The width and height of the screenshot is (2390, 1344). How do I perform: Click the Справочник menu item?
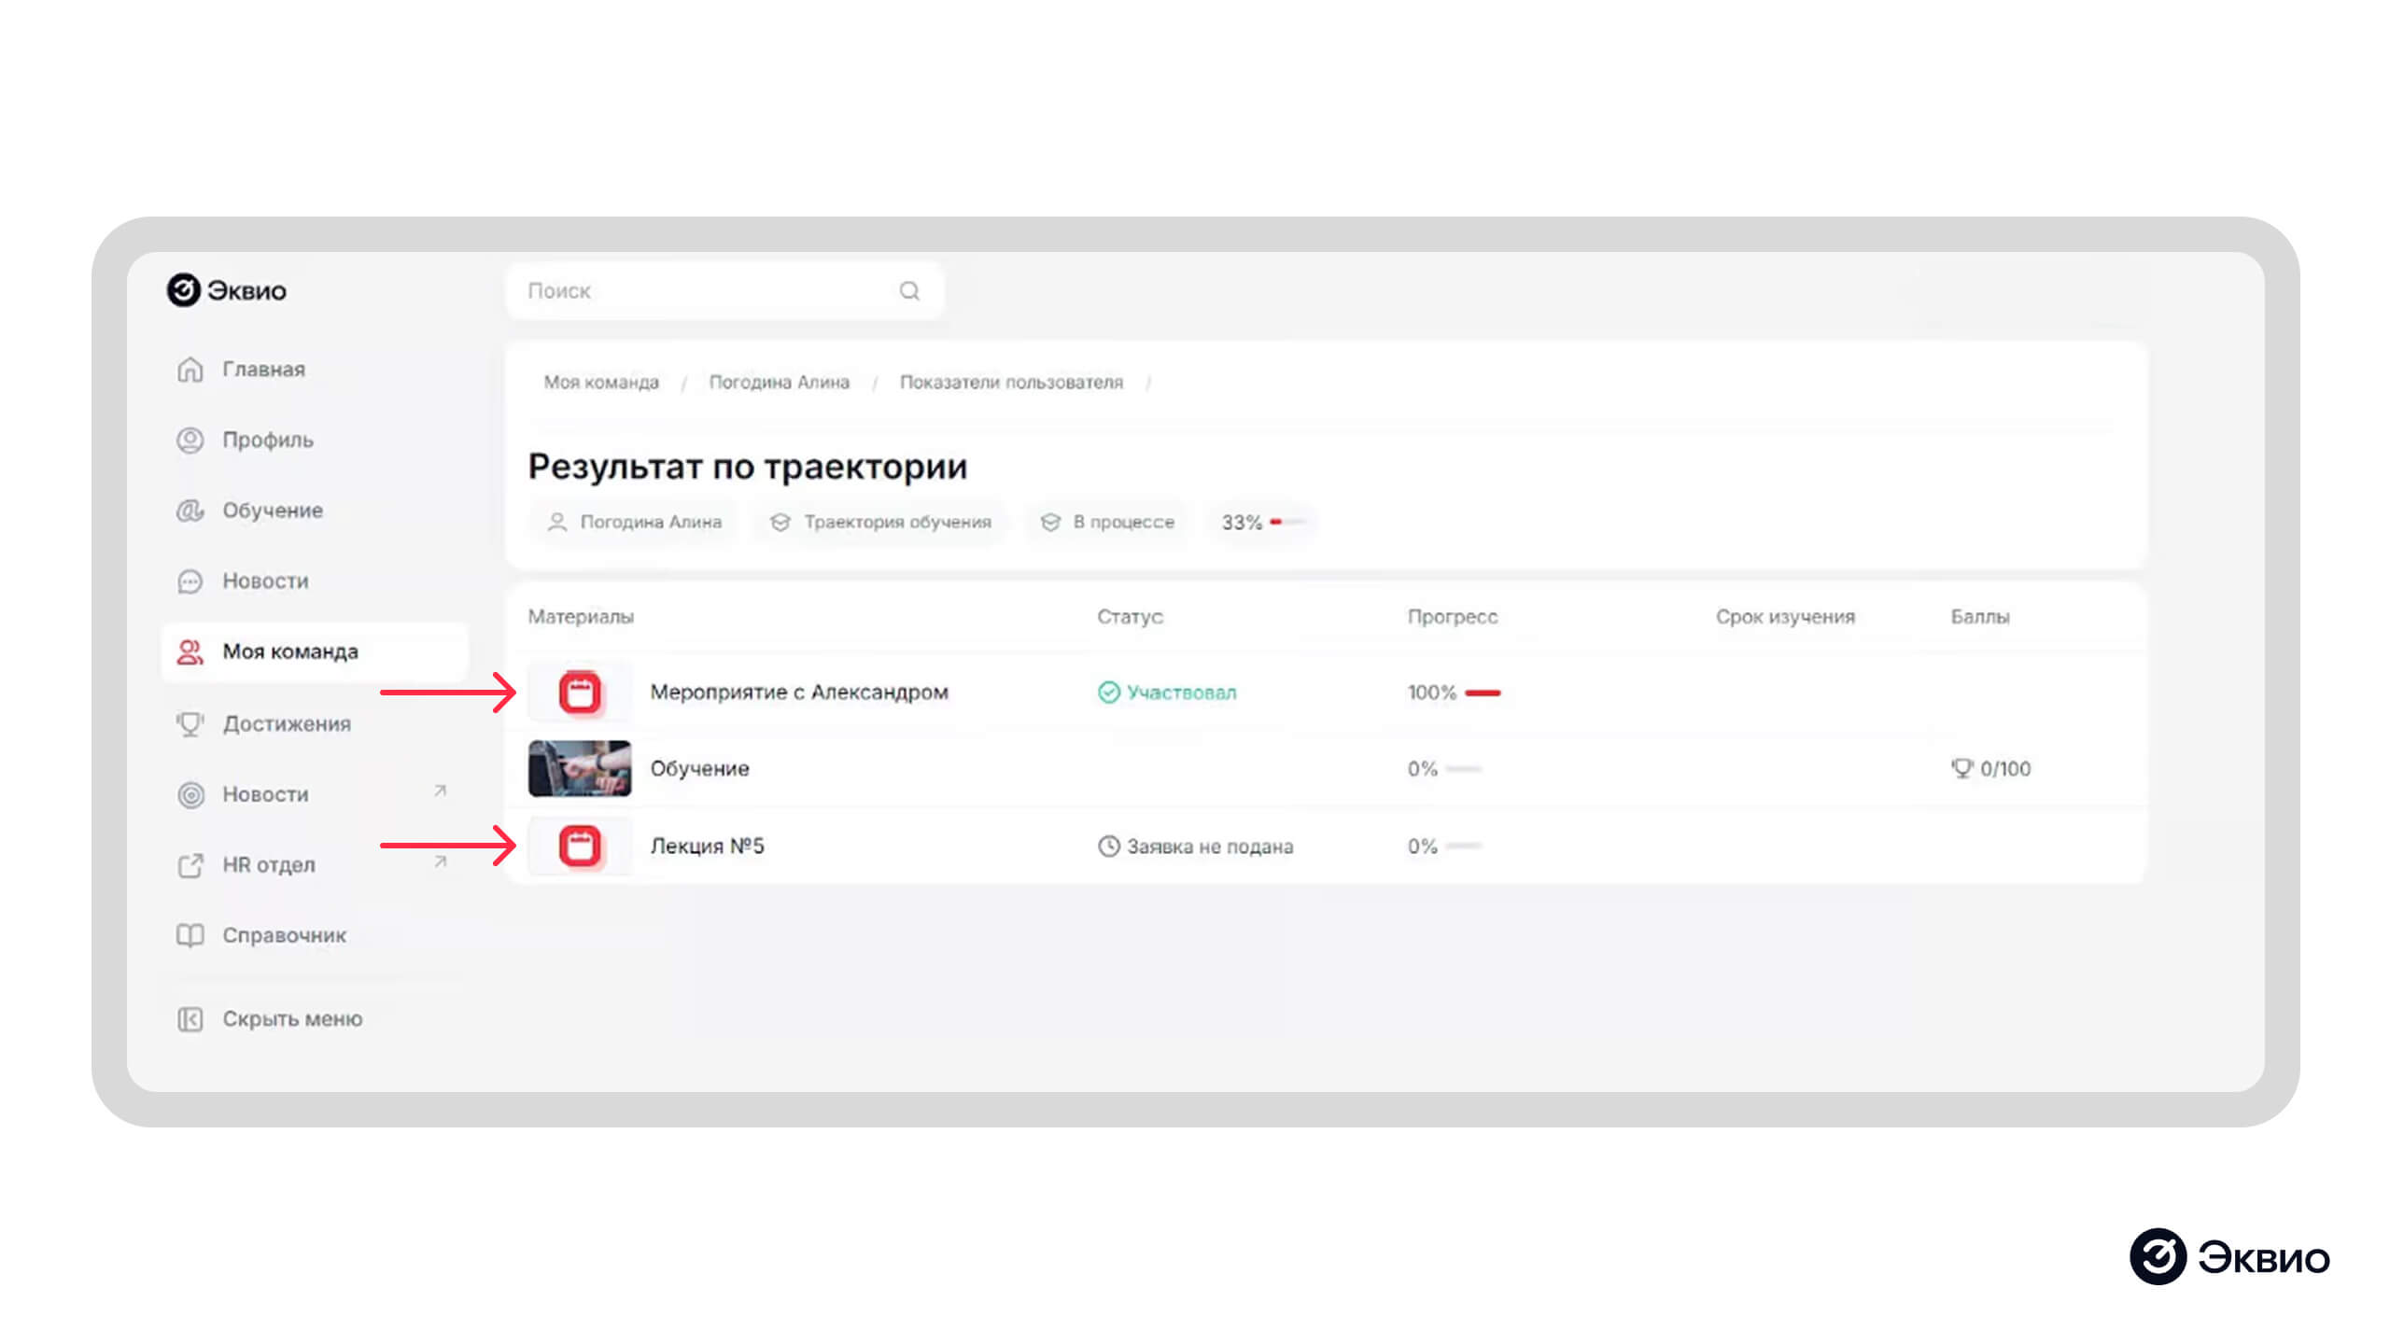coord(284,934)
